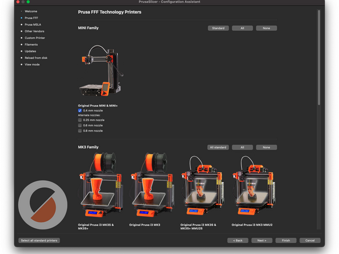Screen dimensions: 339x254
Task: Open Custom Printer page
Action: coord(34,38)
